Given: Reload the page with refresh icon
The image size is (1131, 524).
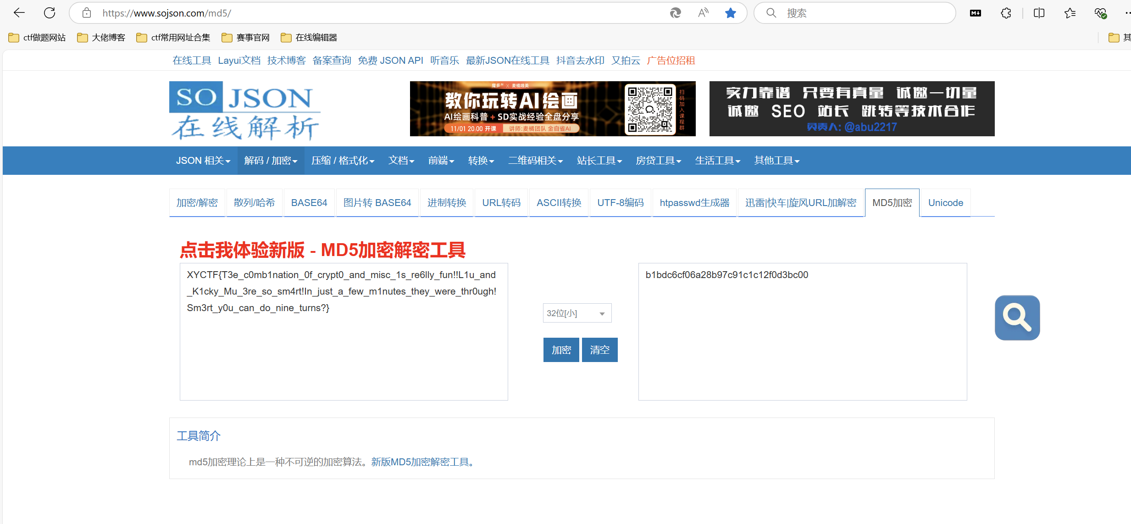Looking at the screenshot, I should 50,13.
